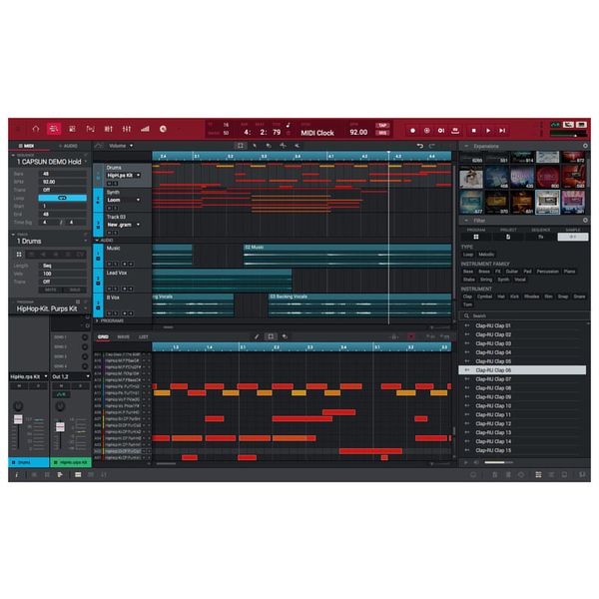
Task: Click the Record button in transport
Action: click(x=412, y=131)
